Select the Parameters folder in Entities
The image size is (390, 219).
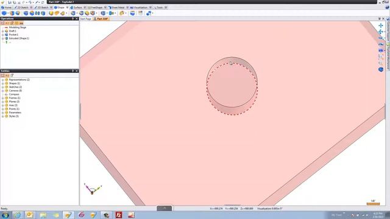click(15, 113)
